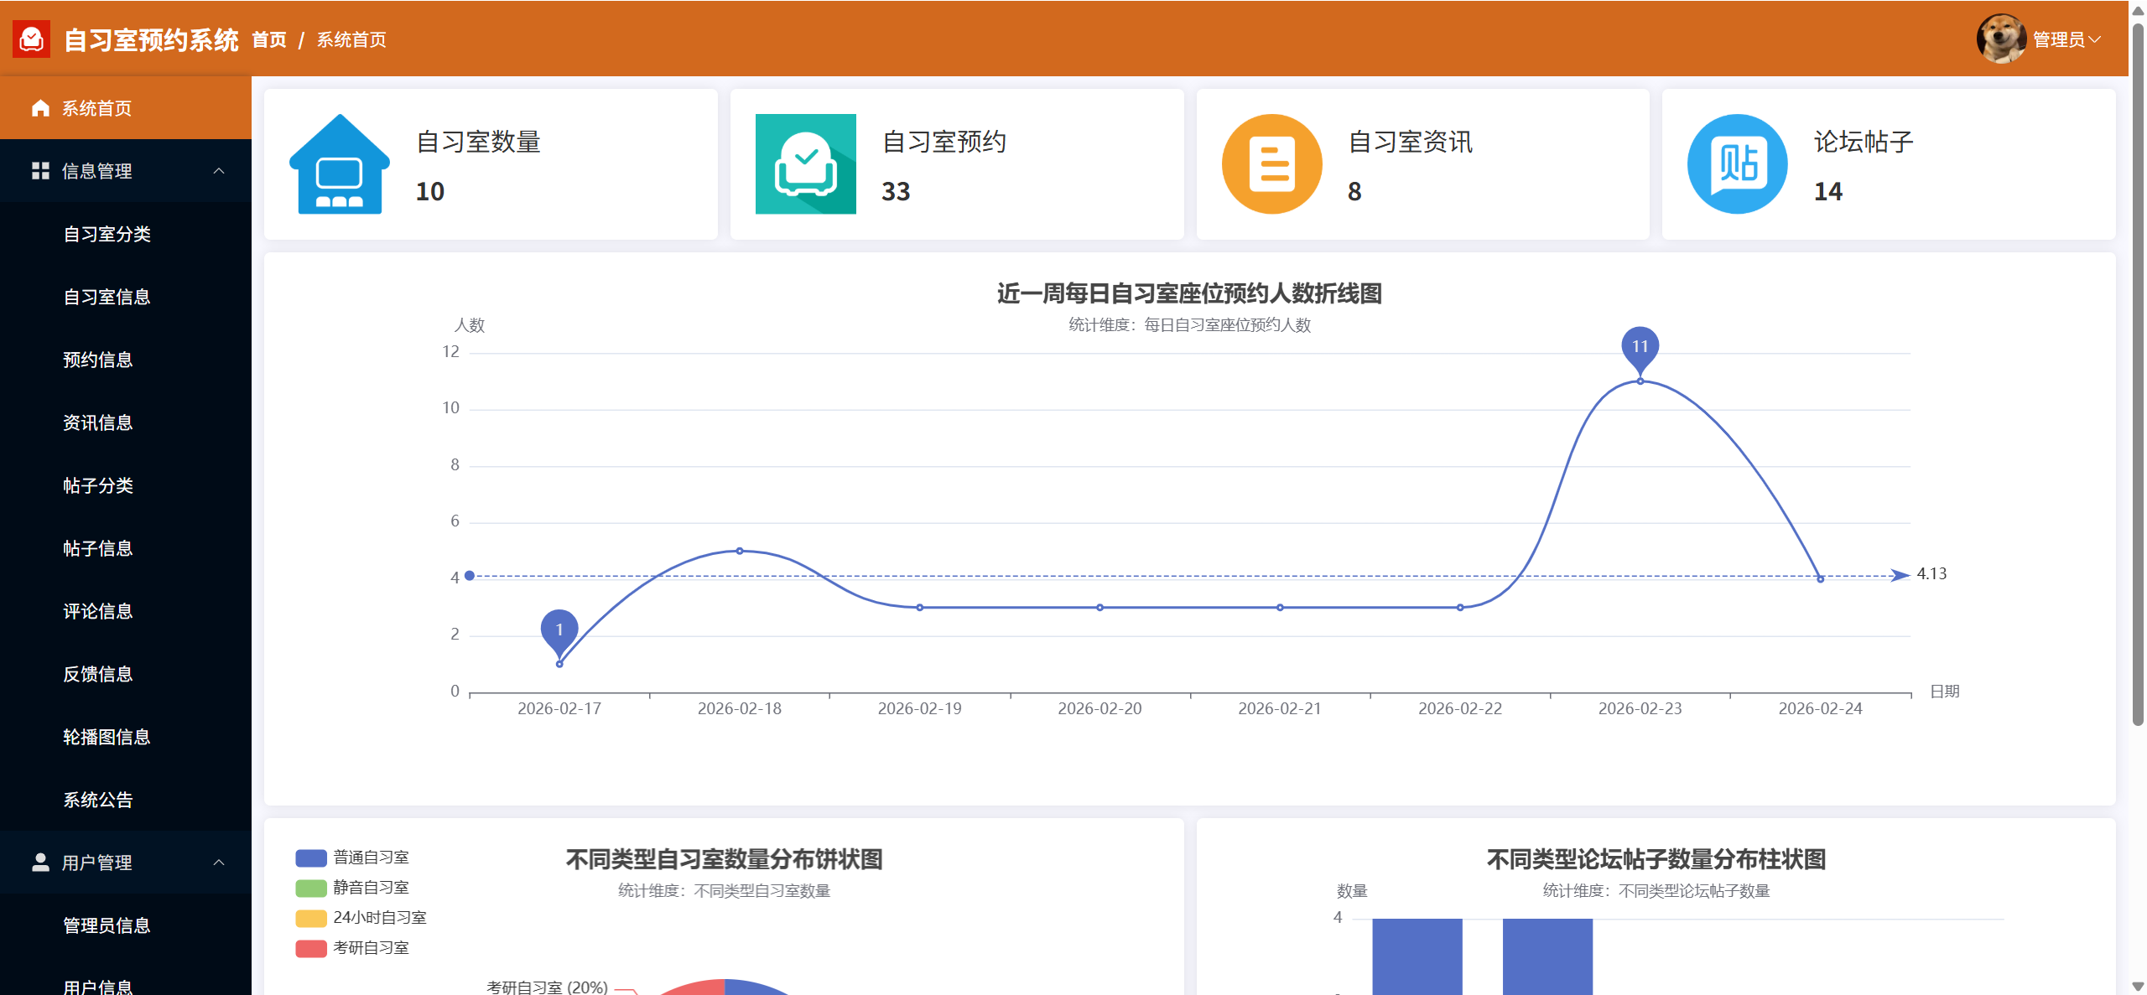Click the yellow 24小时自习室 legend swatch
The height and width of the screenshot is (995, 2147).
(310, 918)
